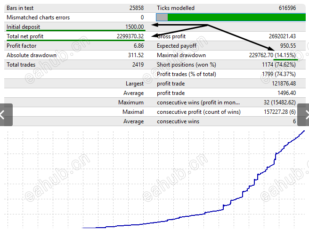Select the average consecutive wins value 6
This screenshot has height=239, width=309.
(294, 121)
